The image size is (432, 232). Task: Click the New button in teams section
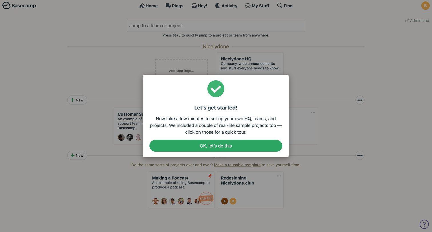(x=77, y=100)
